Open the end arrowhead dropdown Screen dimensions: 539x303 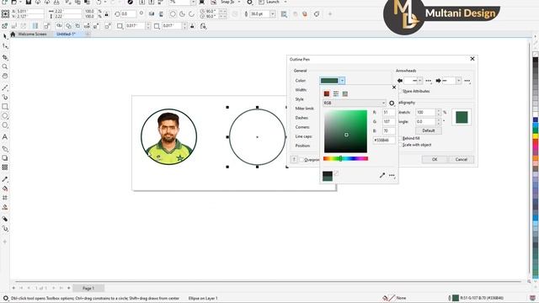click(x=458, y=81)
